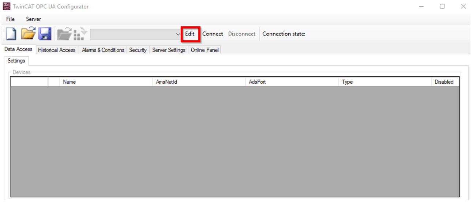Maximize the Configurator window
The width and height of the screenshot is (473, 205).
[x=442, y=7]
